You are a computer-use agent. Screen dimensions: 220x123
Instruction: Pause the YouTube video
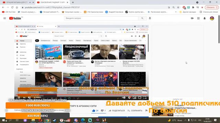19,98
